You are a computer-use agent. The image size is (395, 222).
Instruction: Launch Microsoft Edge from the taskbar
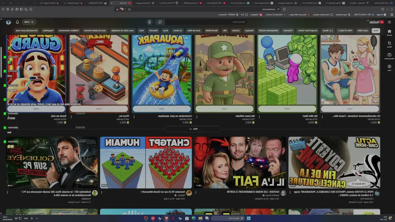[193, 218]
